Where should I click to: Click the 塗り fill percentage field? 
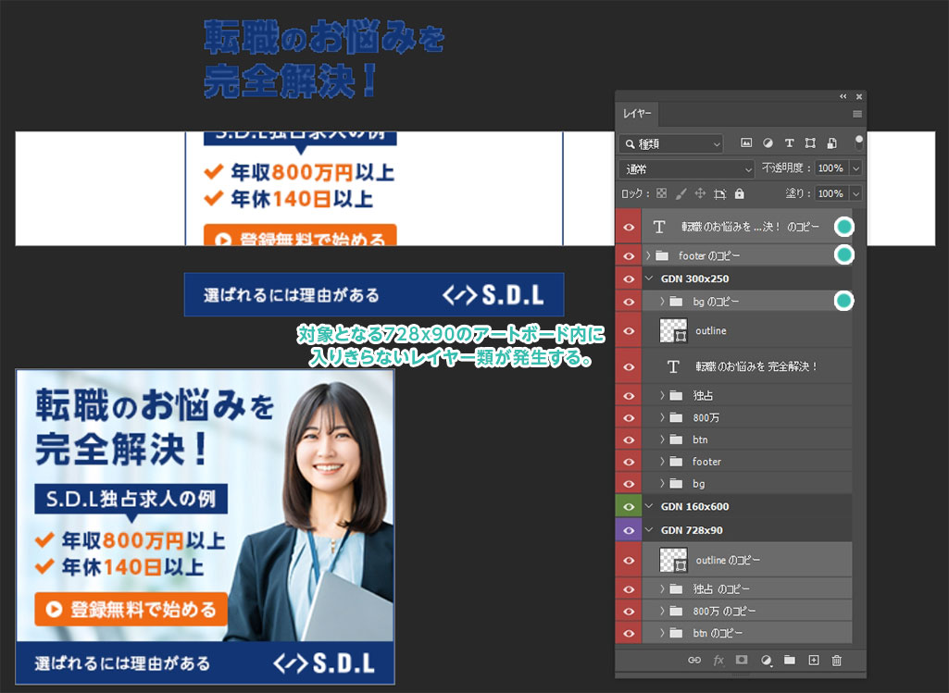click(x=830, y=193)
